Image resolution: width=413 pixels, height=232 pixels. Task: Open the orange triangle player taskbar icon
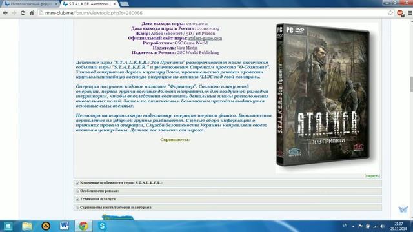point(46,226)
